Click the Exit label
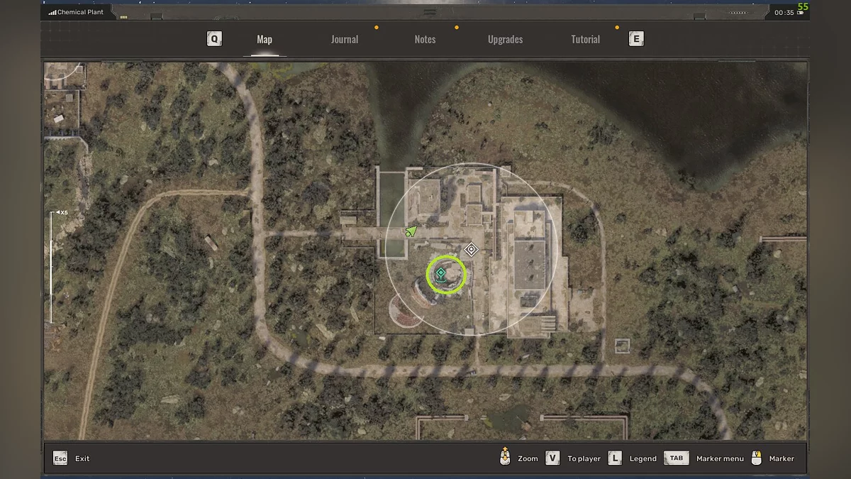This screenshot has height=479, width=851. (x=82, y=458)
